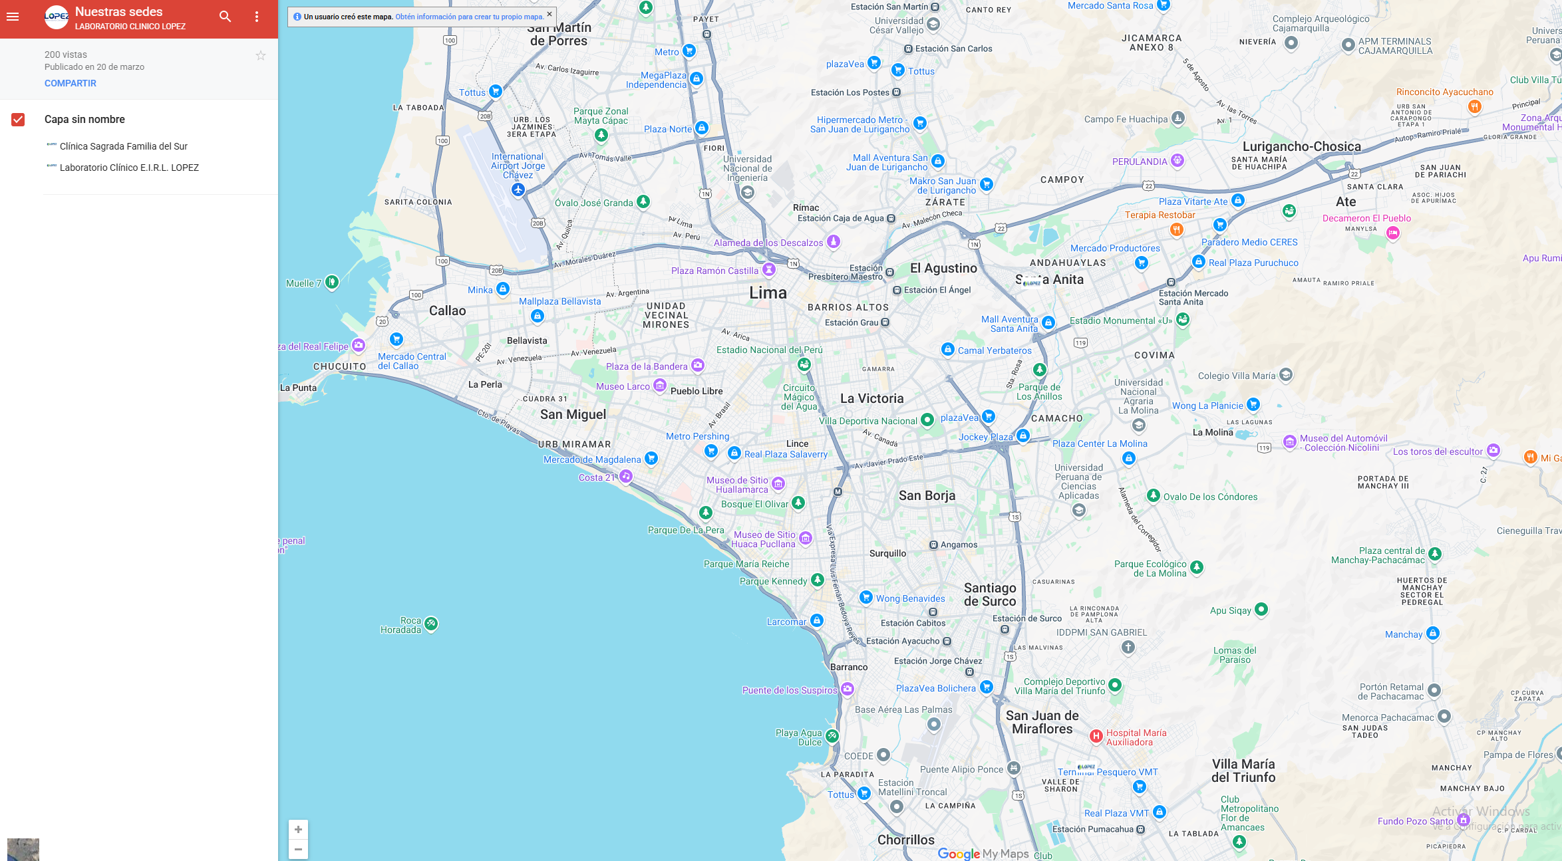
Task: Click Camal Yerbateros marker
Action: (x=948, y=349)
